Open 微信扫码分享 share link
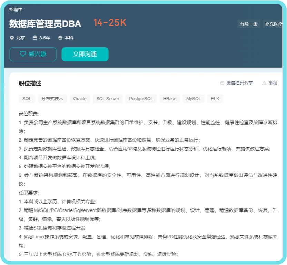This screenshot has height=265, width=287. [x=239, y=83]
